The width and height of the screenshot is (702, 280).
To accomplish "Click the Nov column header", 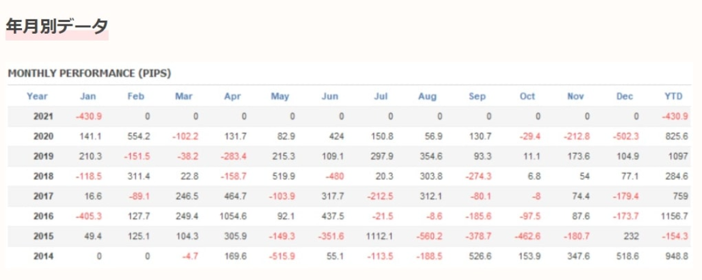I will 575,96.
